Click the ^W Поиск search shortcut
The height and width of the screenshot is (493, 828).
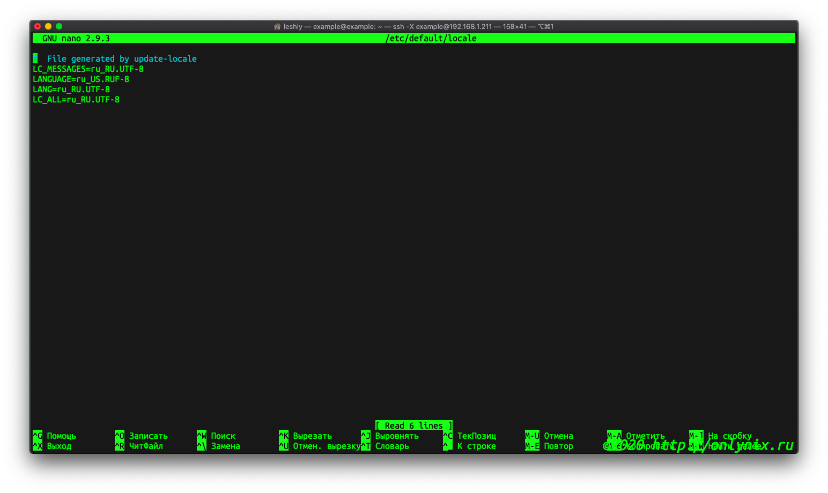point(217,436)
